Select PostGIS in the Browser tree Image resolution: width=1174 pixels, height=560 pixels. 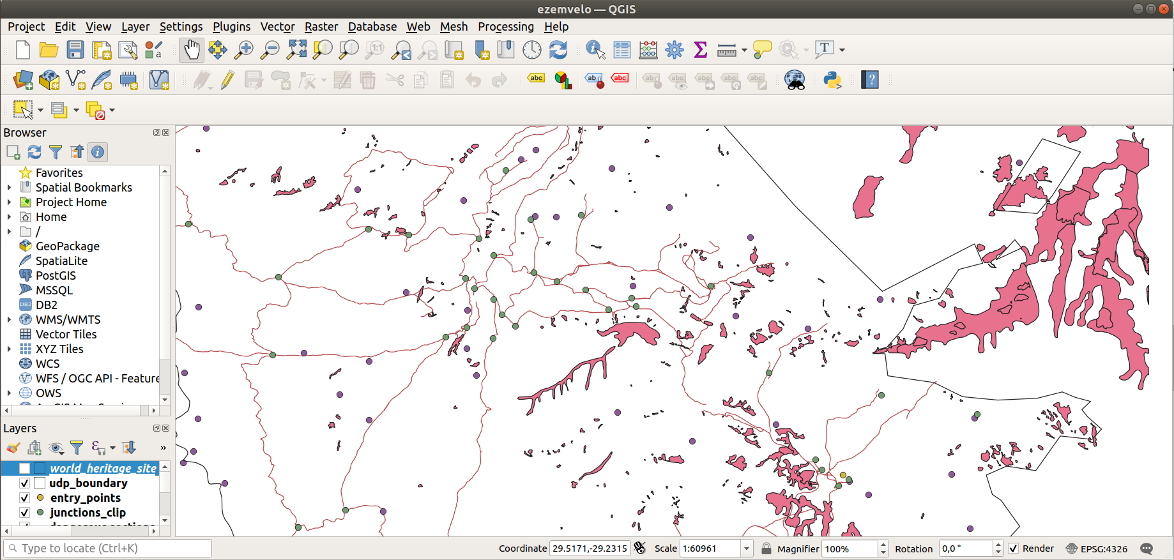point(56,276)
